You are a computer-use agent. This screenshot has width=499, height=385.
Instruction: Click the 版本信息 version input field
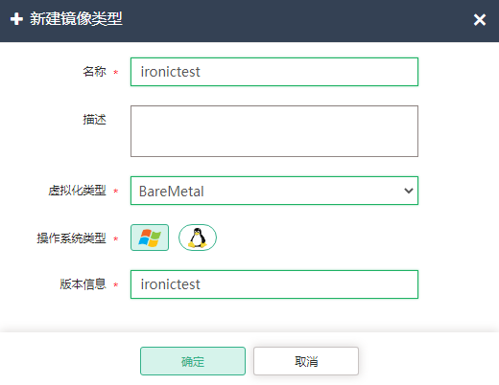[274, 284]
